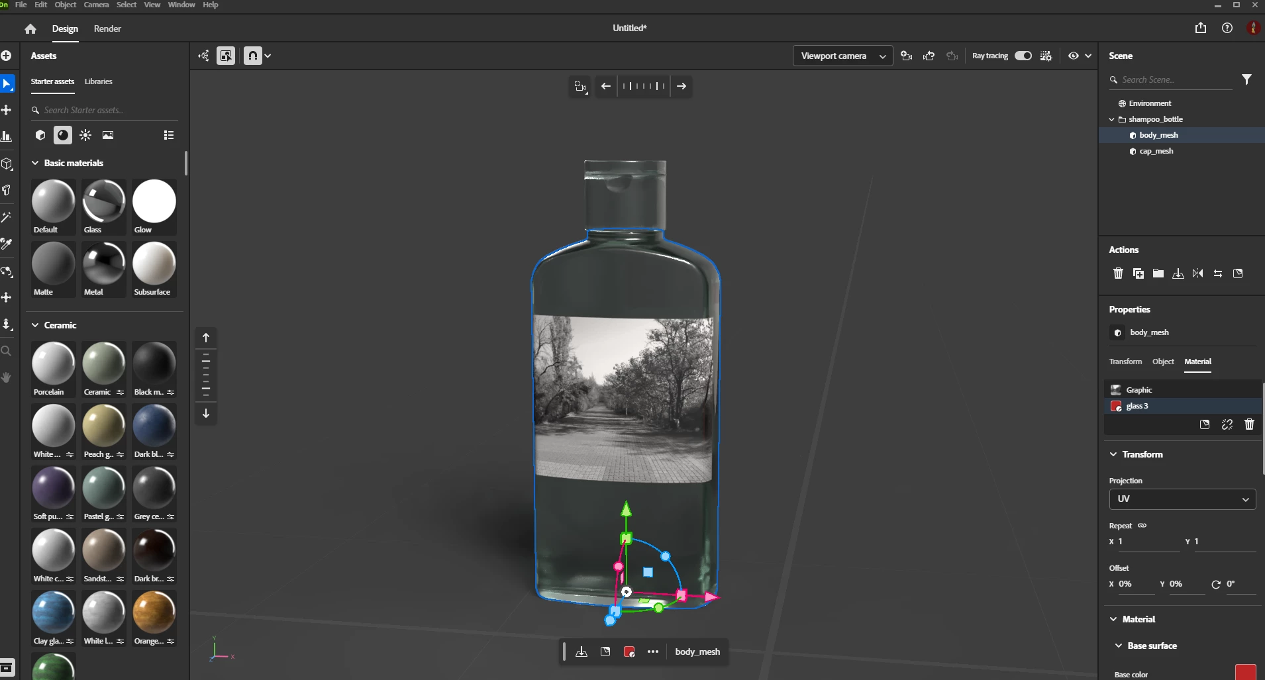1265x680 pixels.
Task: Open the Camera menu
Action: [x=96, y=5]
